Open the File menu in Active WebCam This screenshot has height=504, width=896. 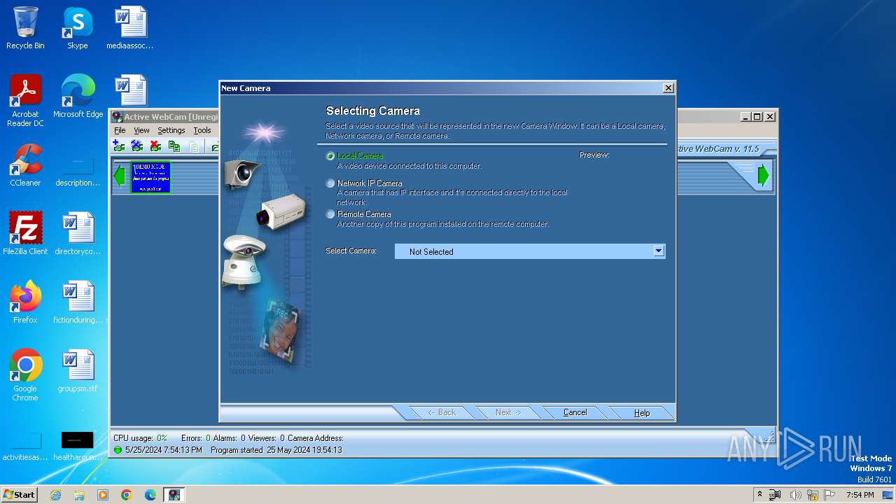pos(120,130)
